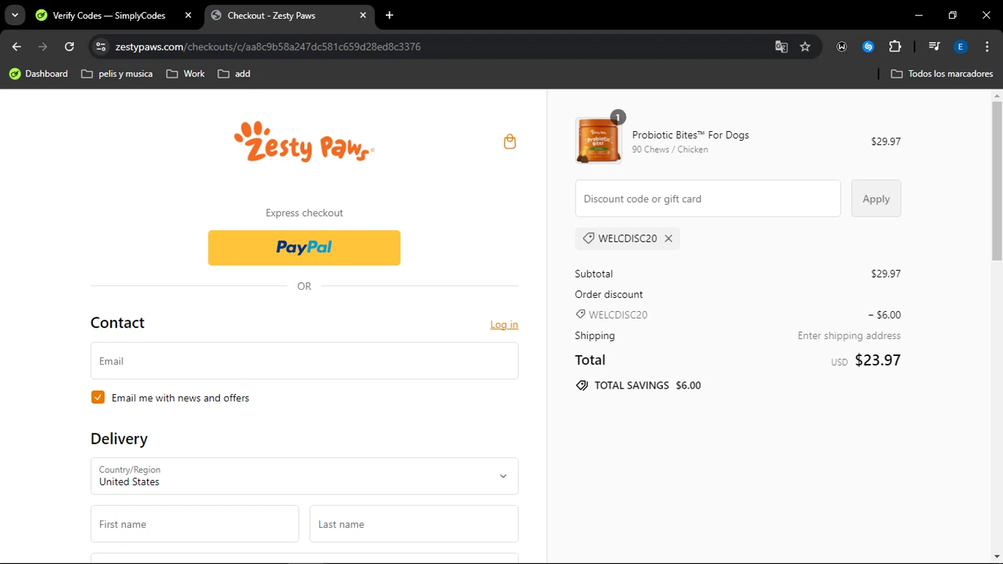This screenshot has height=564, width=1003.
Task: Focus the First name field
Action: [x=195, y=524]
